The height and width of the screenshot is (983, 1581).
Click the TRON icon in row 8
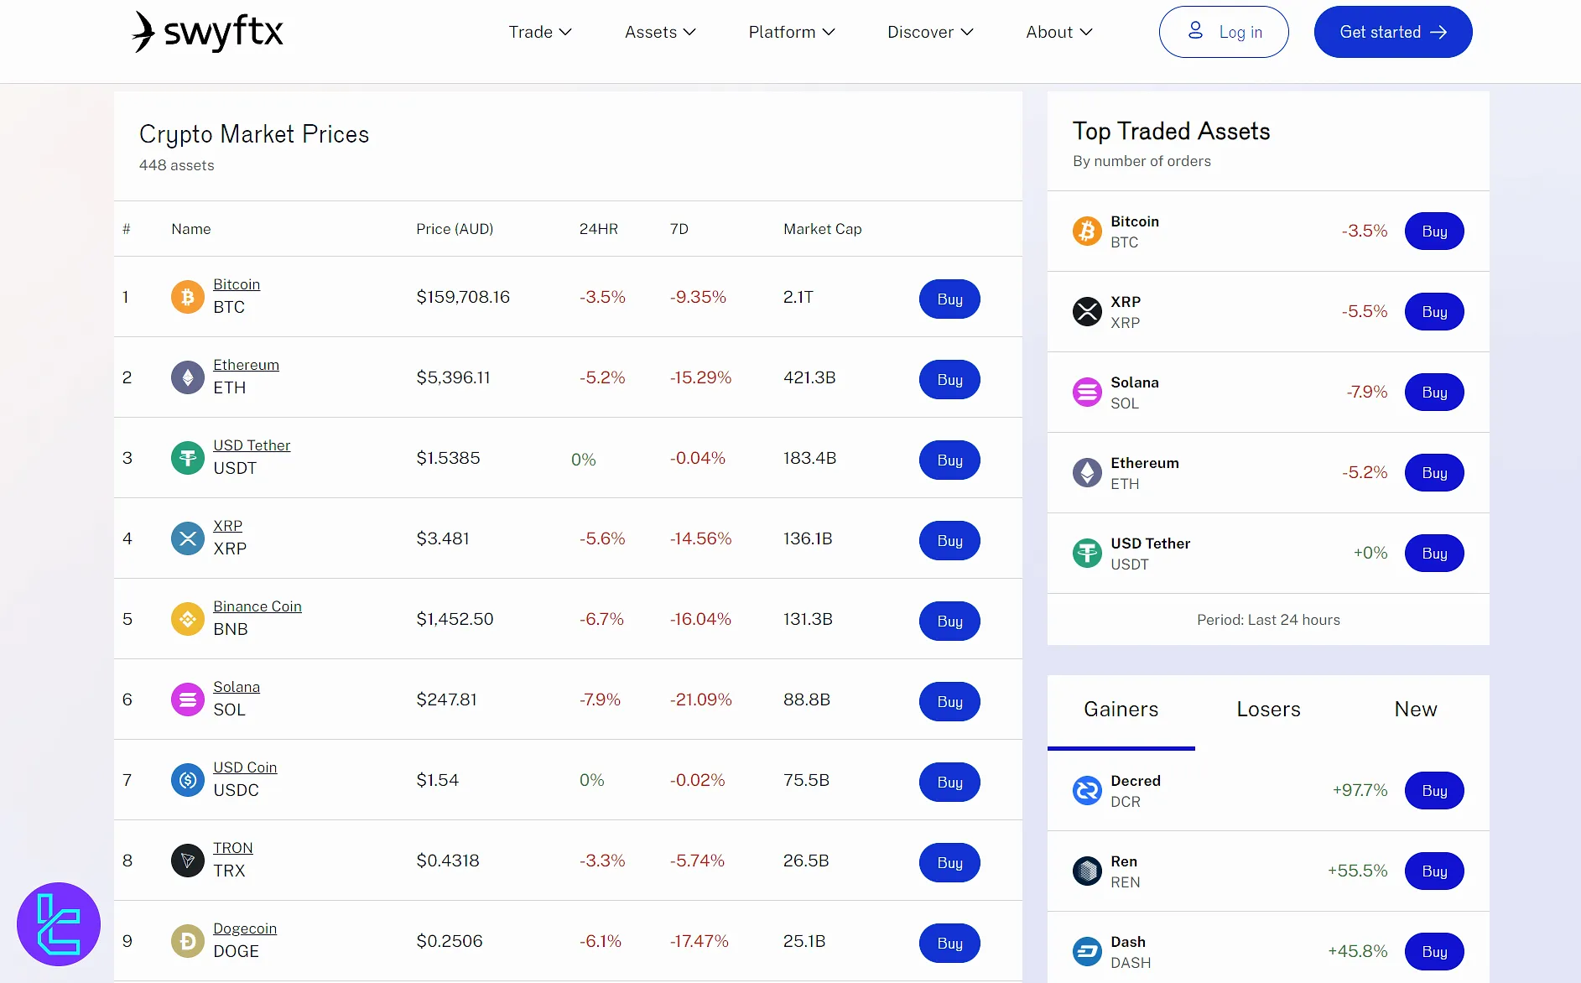coord(187,860)
